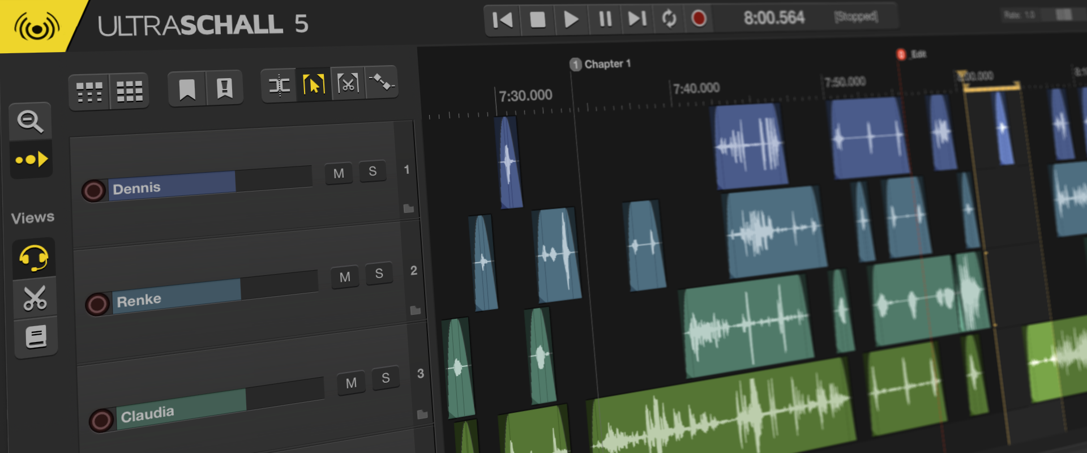This screenshot has height=453, width=1087.
Task: Click the Views label in sidebar
Action: [33, 217]
